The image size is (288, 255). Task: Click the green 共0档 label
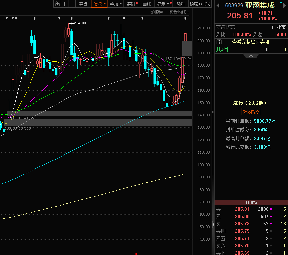point(222,49)
